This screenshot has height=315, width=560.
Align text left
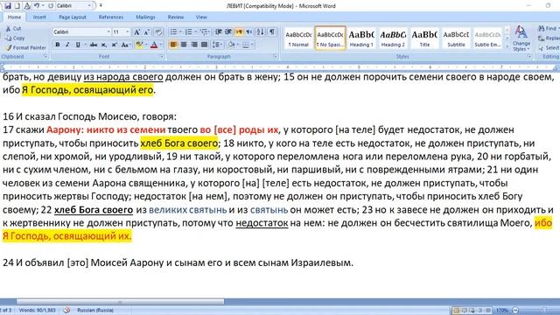tap(173, 45)
